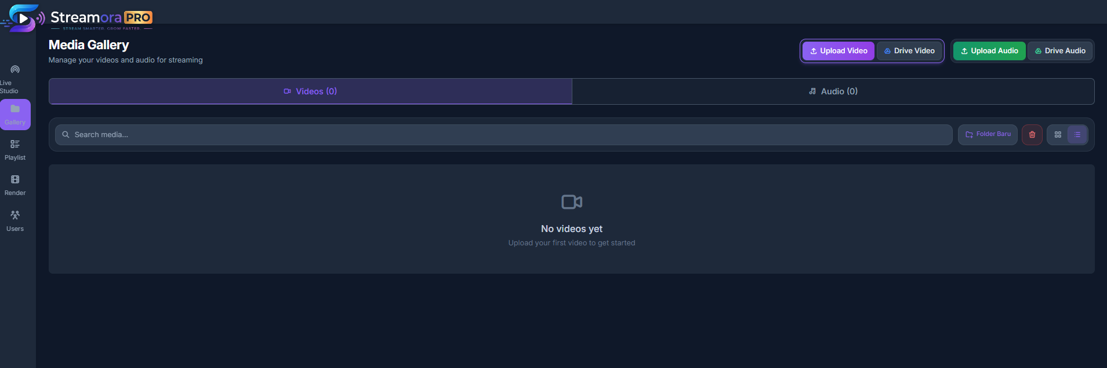Switch to list view layout
This screenshot has width=1107, height=368.
(x=1077, y=135)
